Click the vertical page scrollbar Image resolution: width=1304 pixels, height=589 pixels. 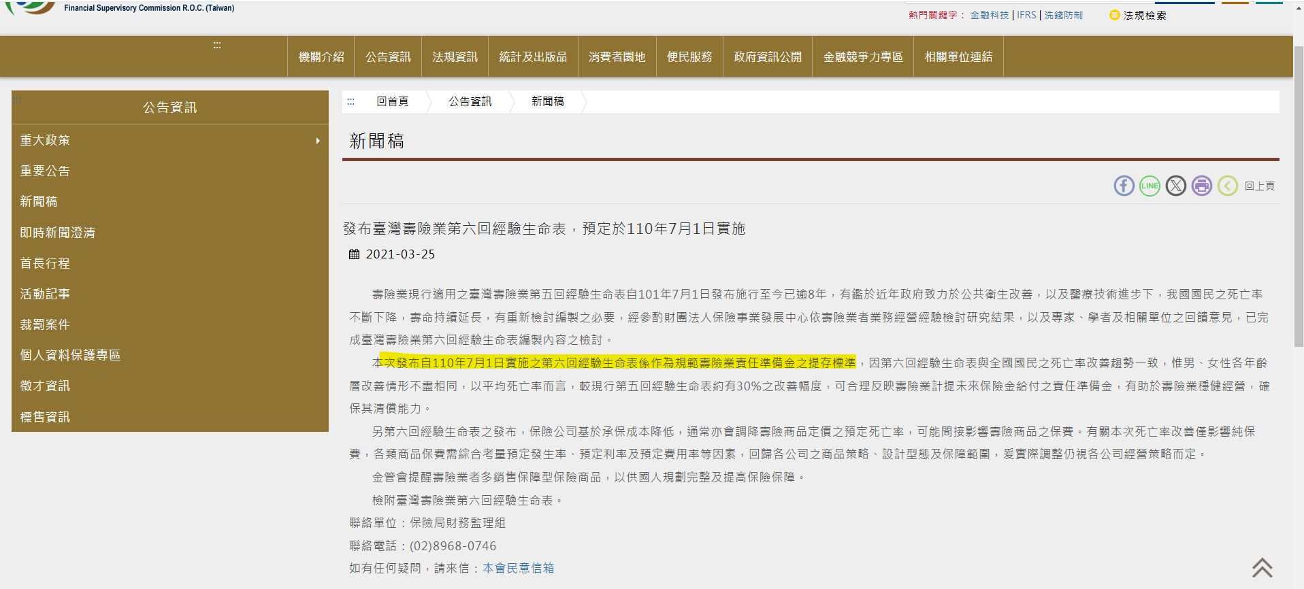(x=1298, y=204)
